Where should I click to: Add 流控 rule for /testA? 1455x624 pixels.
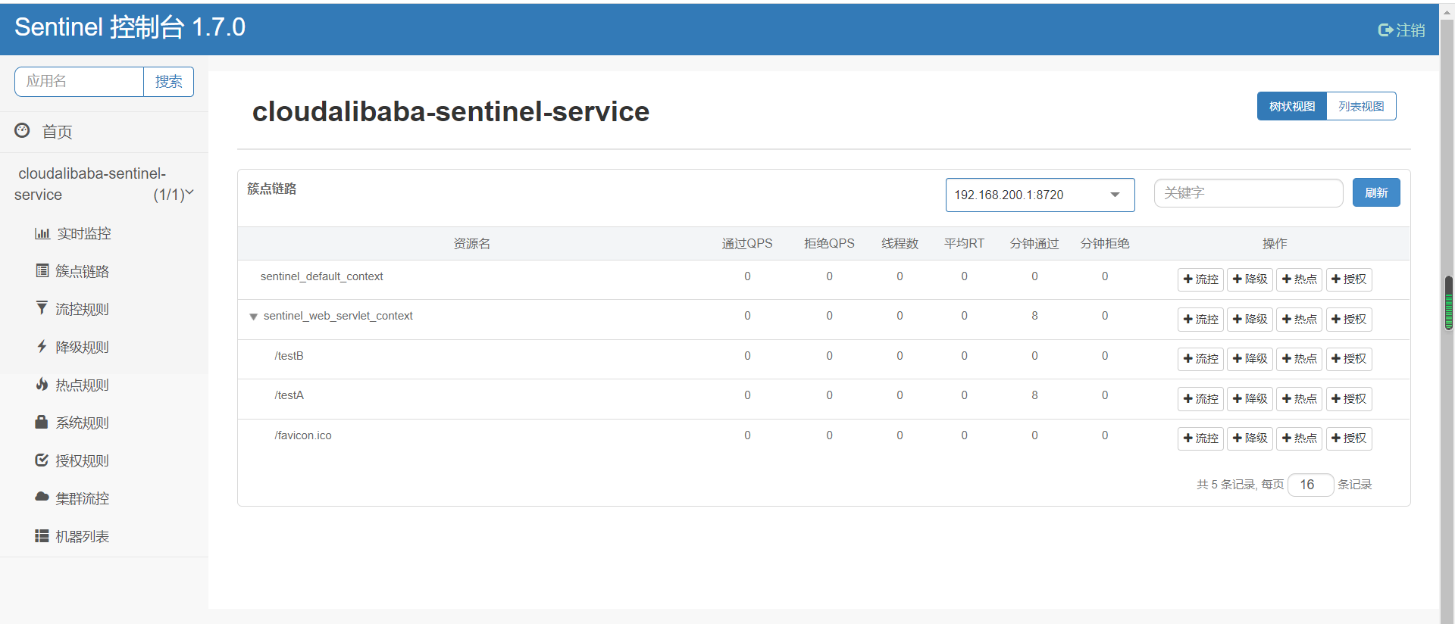point(1200,399)
